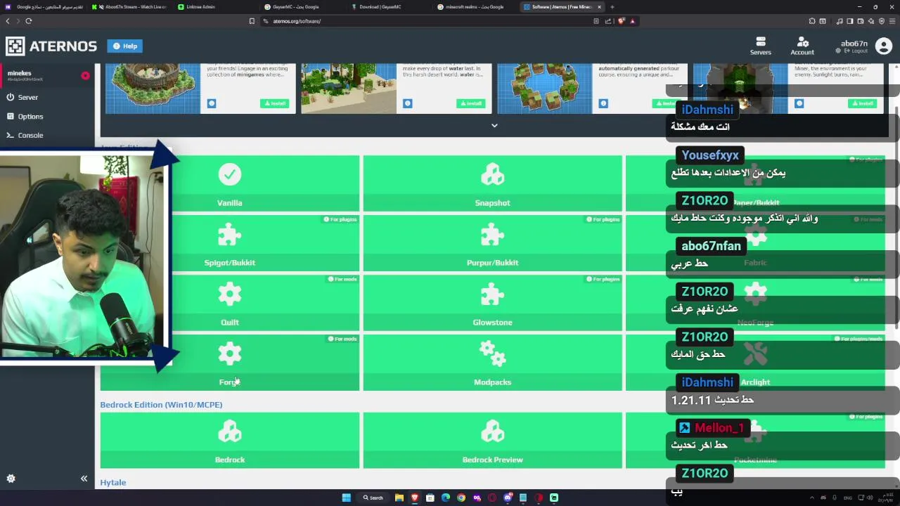Switch to the Aboo67n Stream tab
This screenshot has width=900, height=506.
129,7
